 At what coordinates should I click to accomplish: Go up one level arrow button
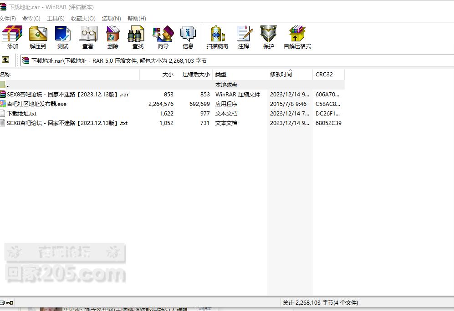click(x=5, y=60)
